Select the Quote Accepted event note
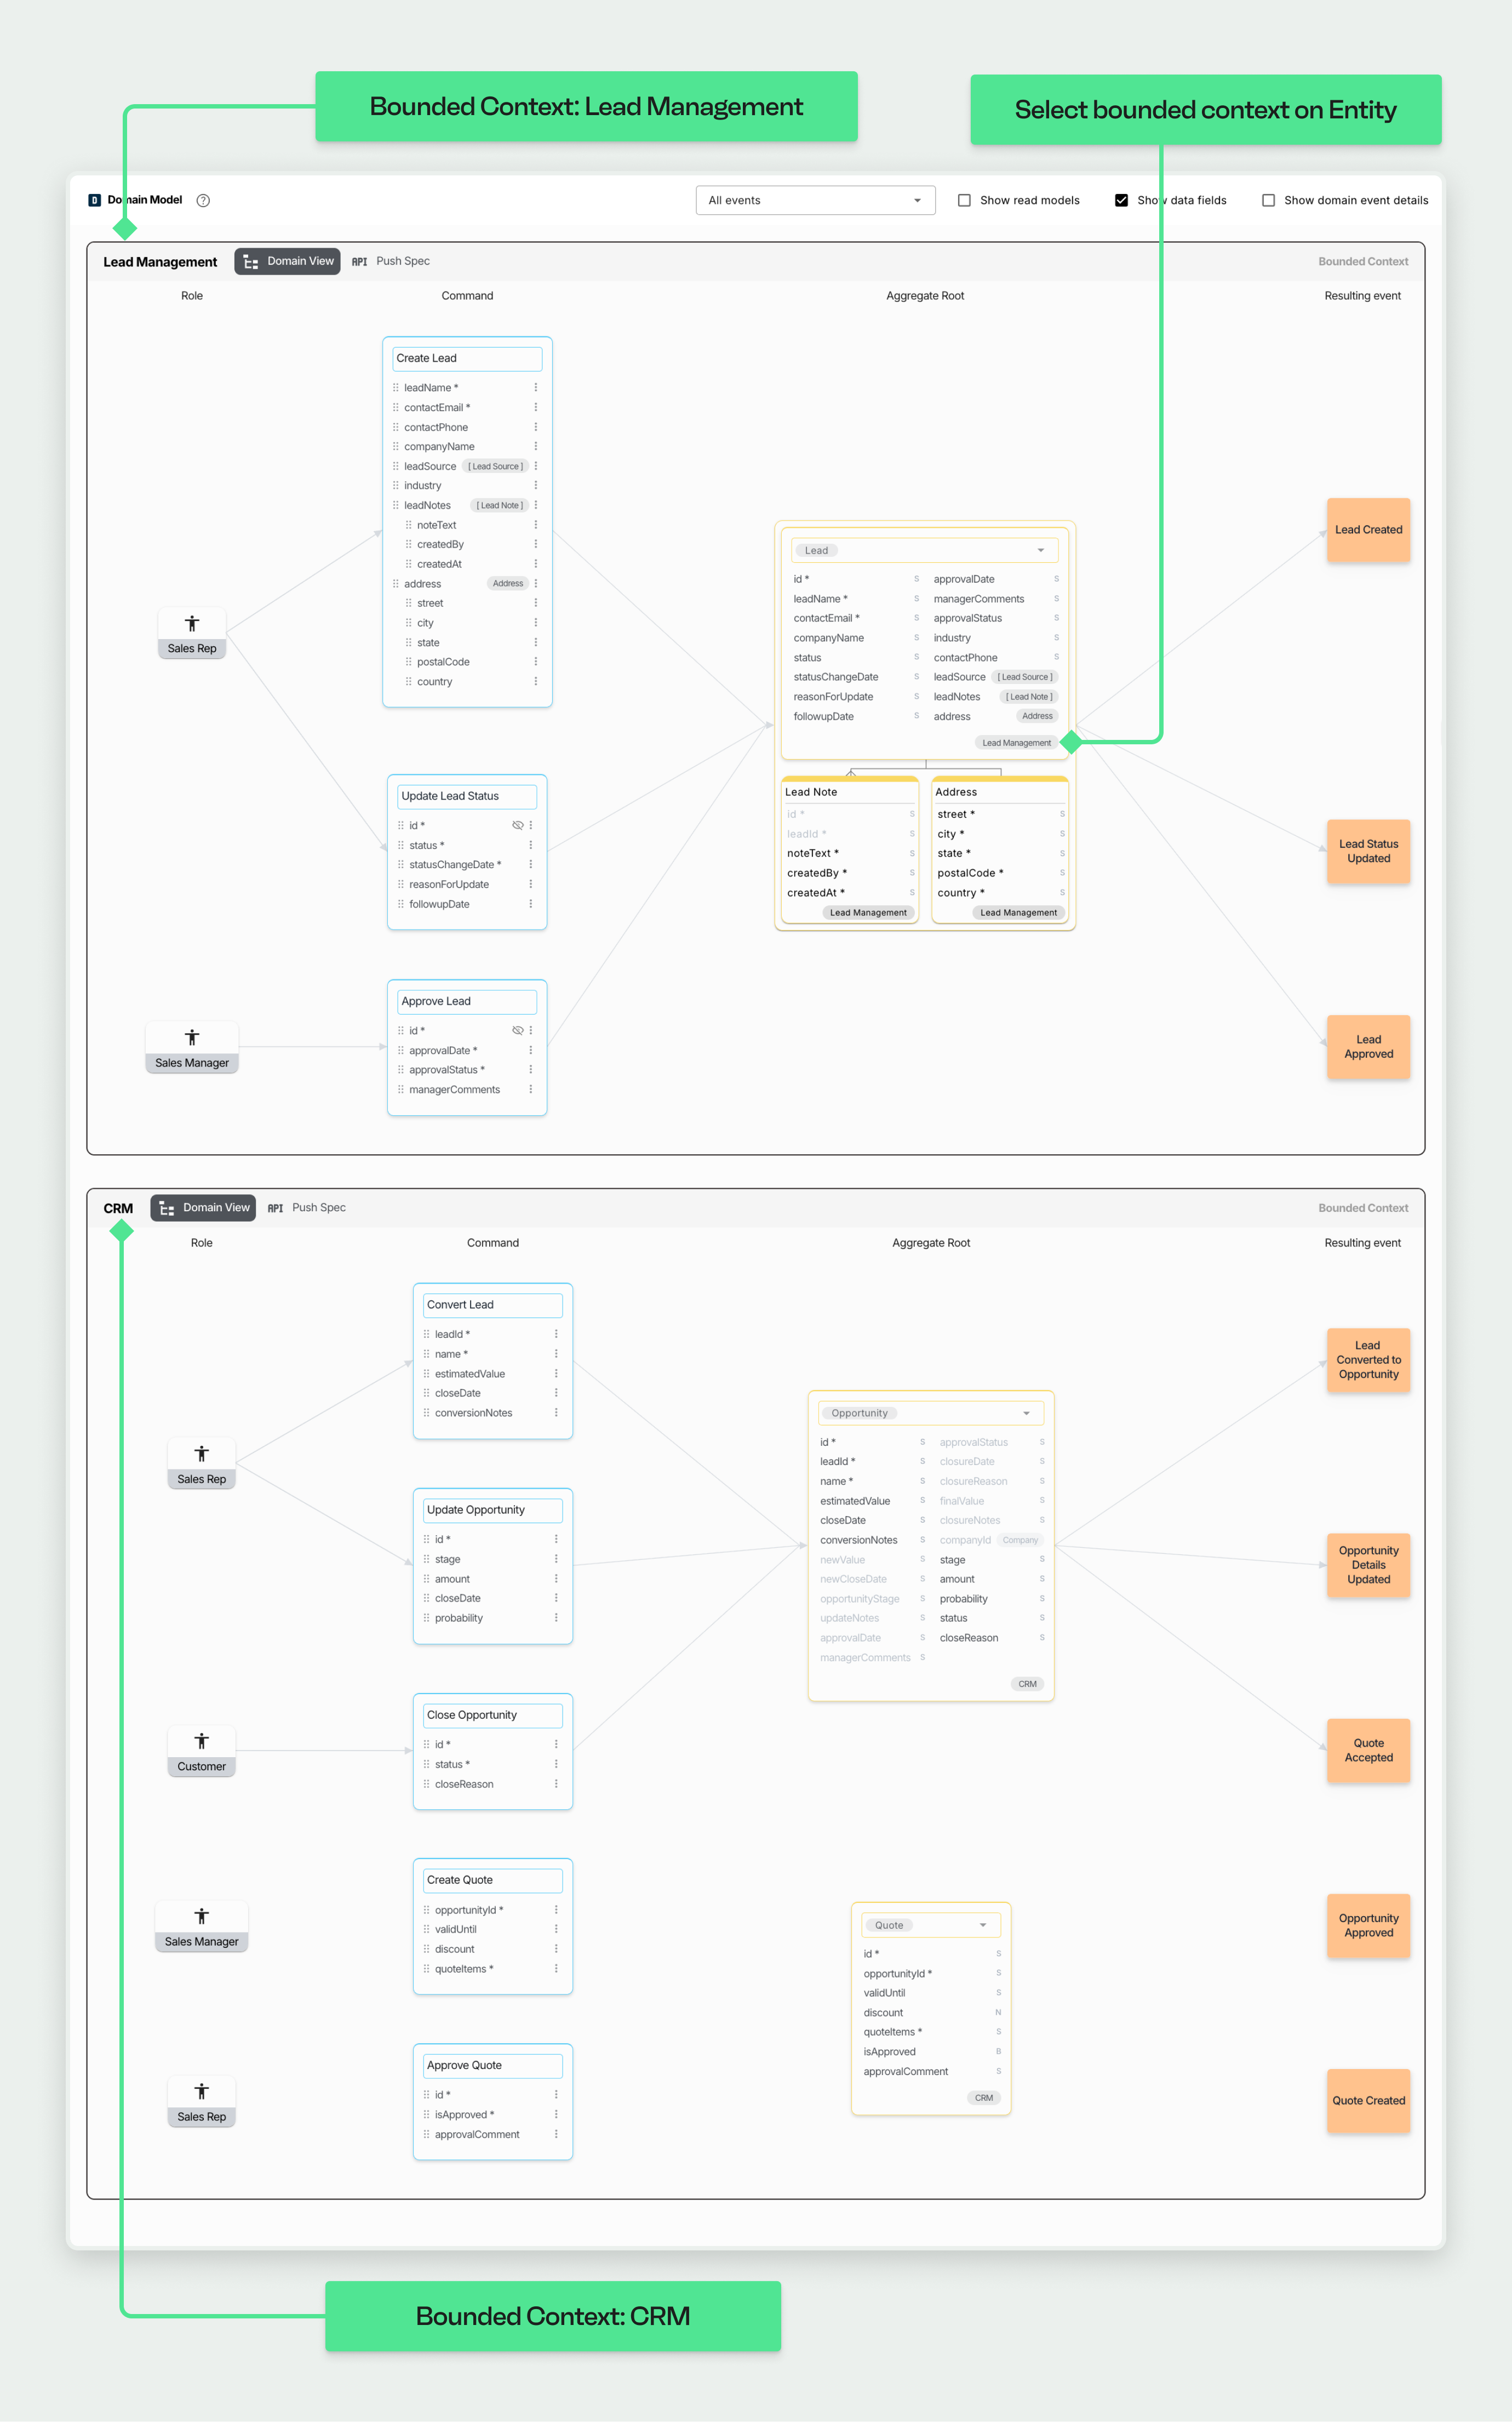The width and height of the screenshot is (1512, 2422). [x=1368, y=1749]
